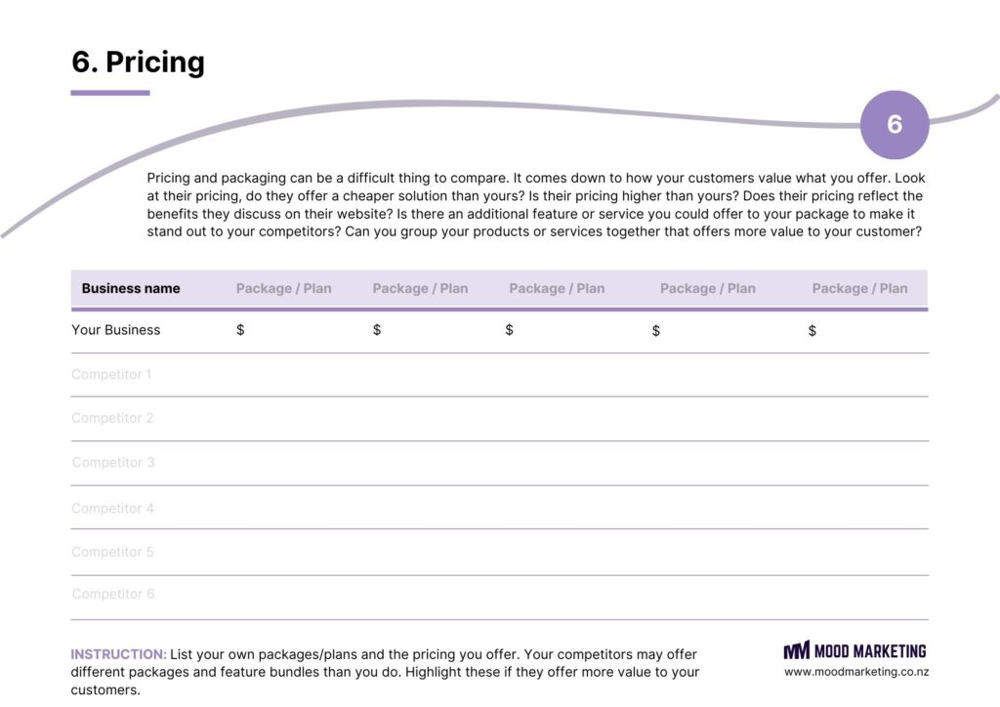The width and height of the screenshot is (1000, 707).
Task: Pick the Competitor 6 name field
Action: [x=112, y=594]
